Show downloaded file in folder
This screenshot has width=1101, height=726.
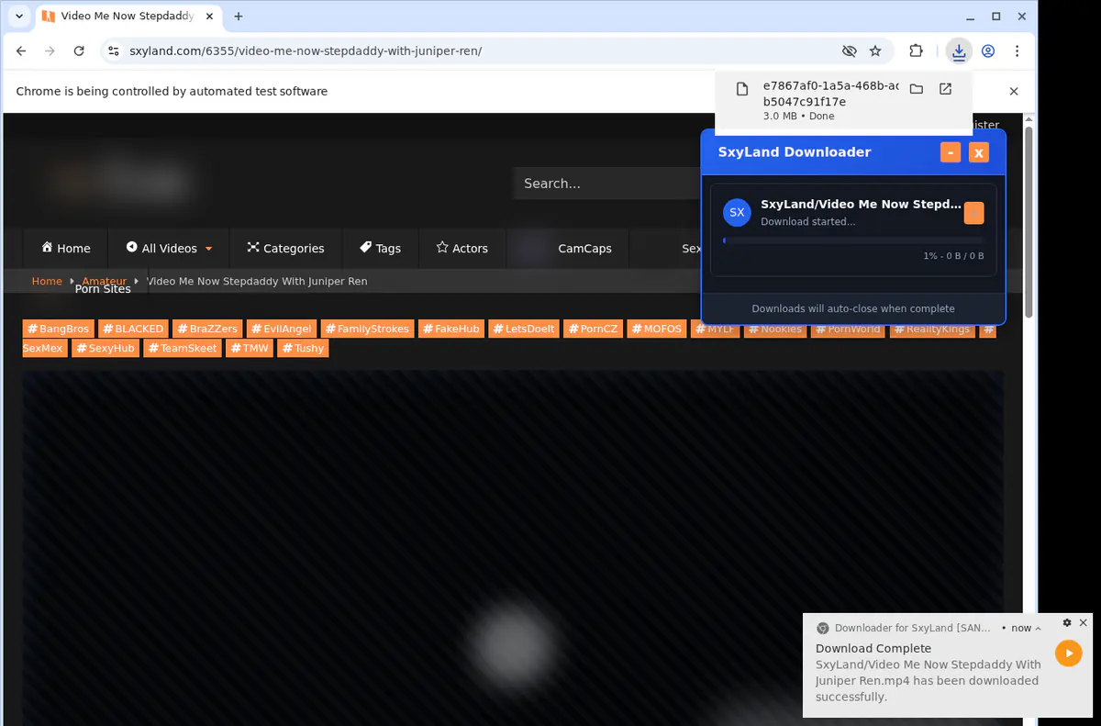[916, 89]
